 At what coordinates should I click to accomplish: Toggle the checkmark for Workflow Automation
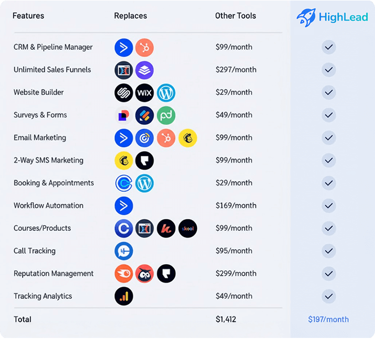329,206
